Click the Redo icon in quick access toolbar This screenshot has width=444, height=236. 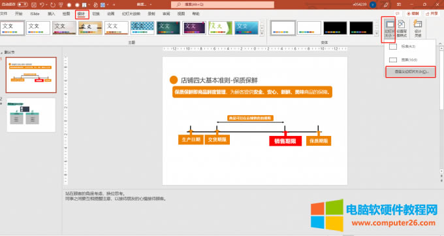(53, 5)
